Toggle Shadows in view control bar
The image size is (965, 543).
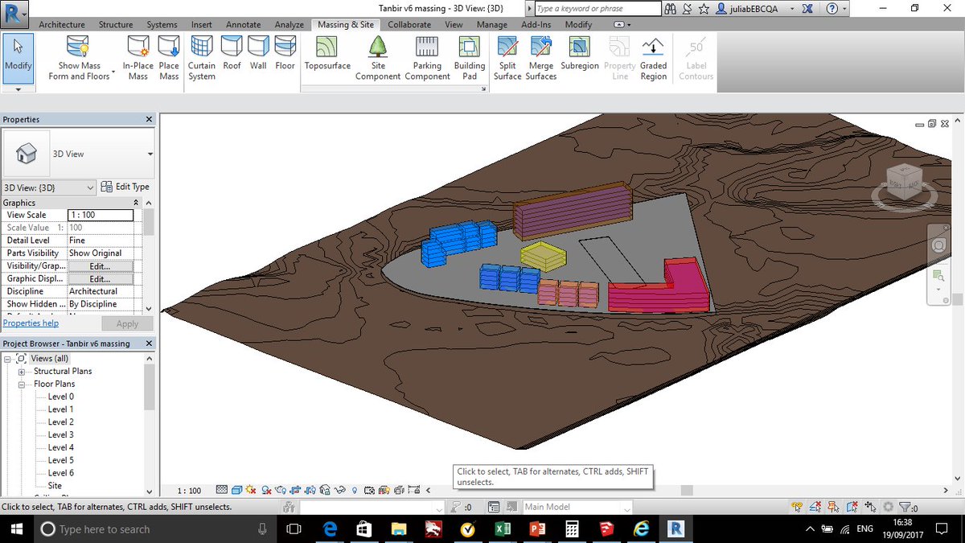pos(266,490)
